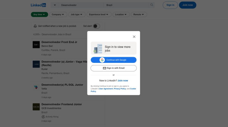Viewport: 228px width, 127px height.
Task: Open the LinkedIn home logo
Action: 38,5
